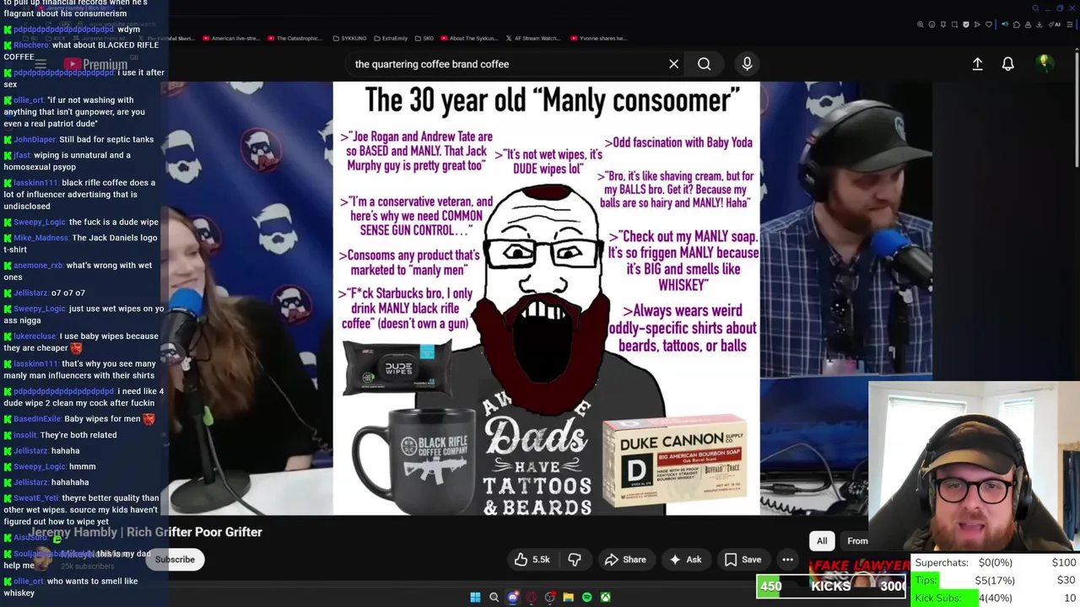Open 'The Catastrophic...' bookmark
Viewport: 1080px width, 607px height.
295,38
